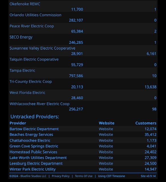This screenshot has height=182, width=166.
Task: Click Suwannee Valley customers value 28,901
Action: [x=77, y=54]
